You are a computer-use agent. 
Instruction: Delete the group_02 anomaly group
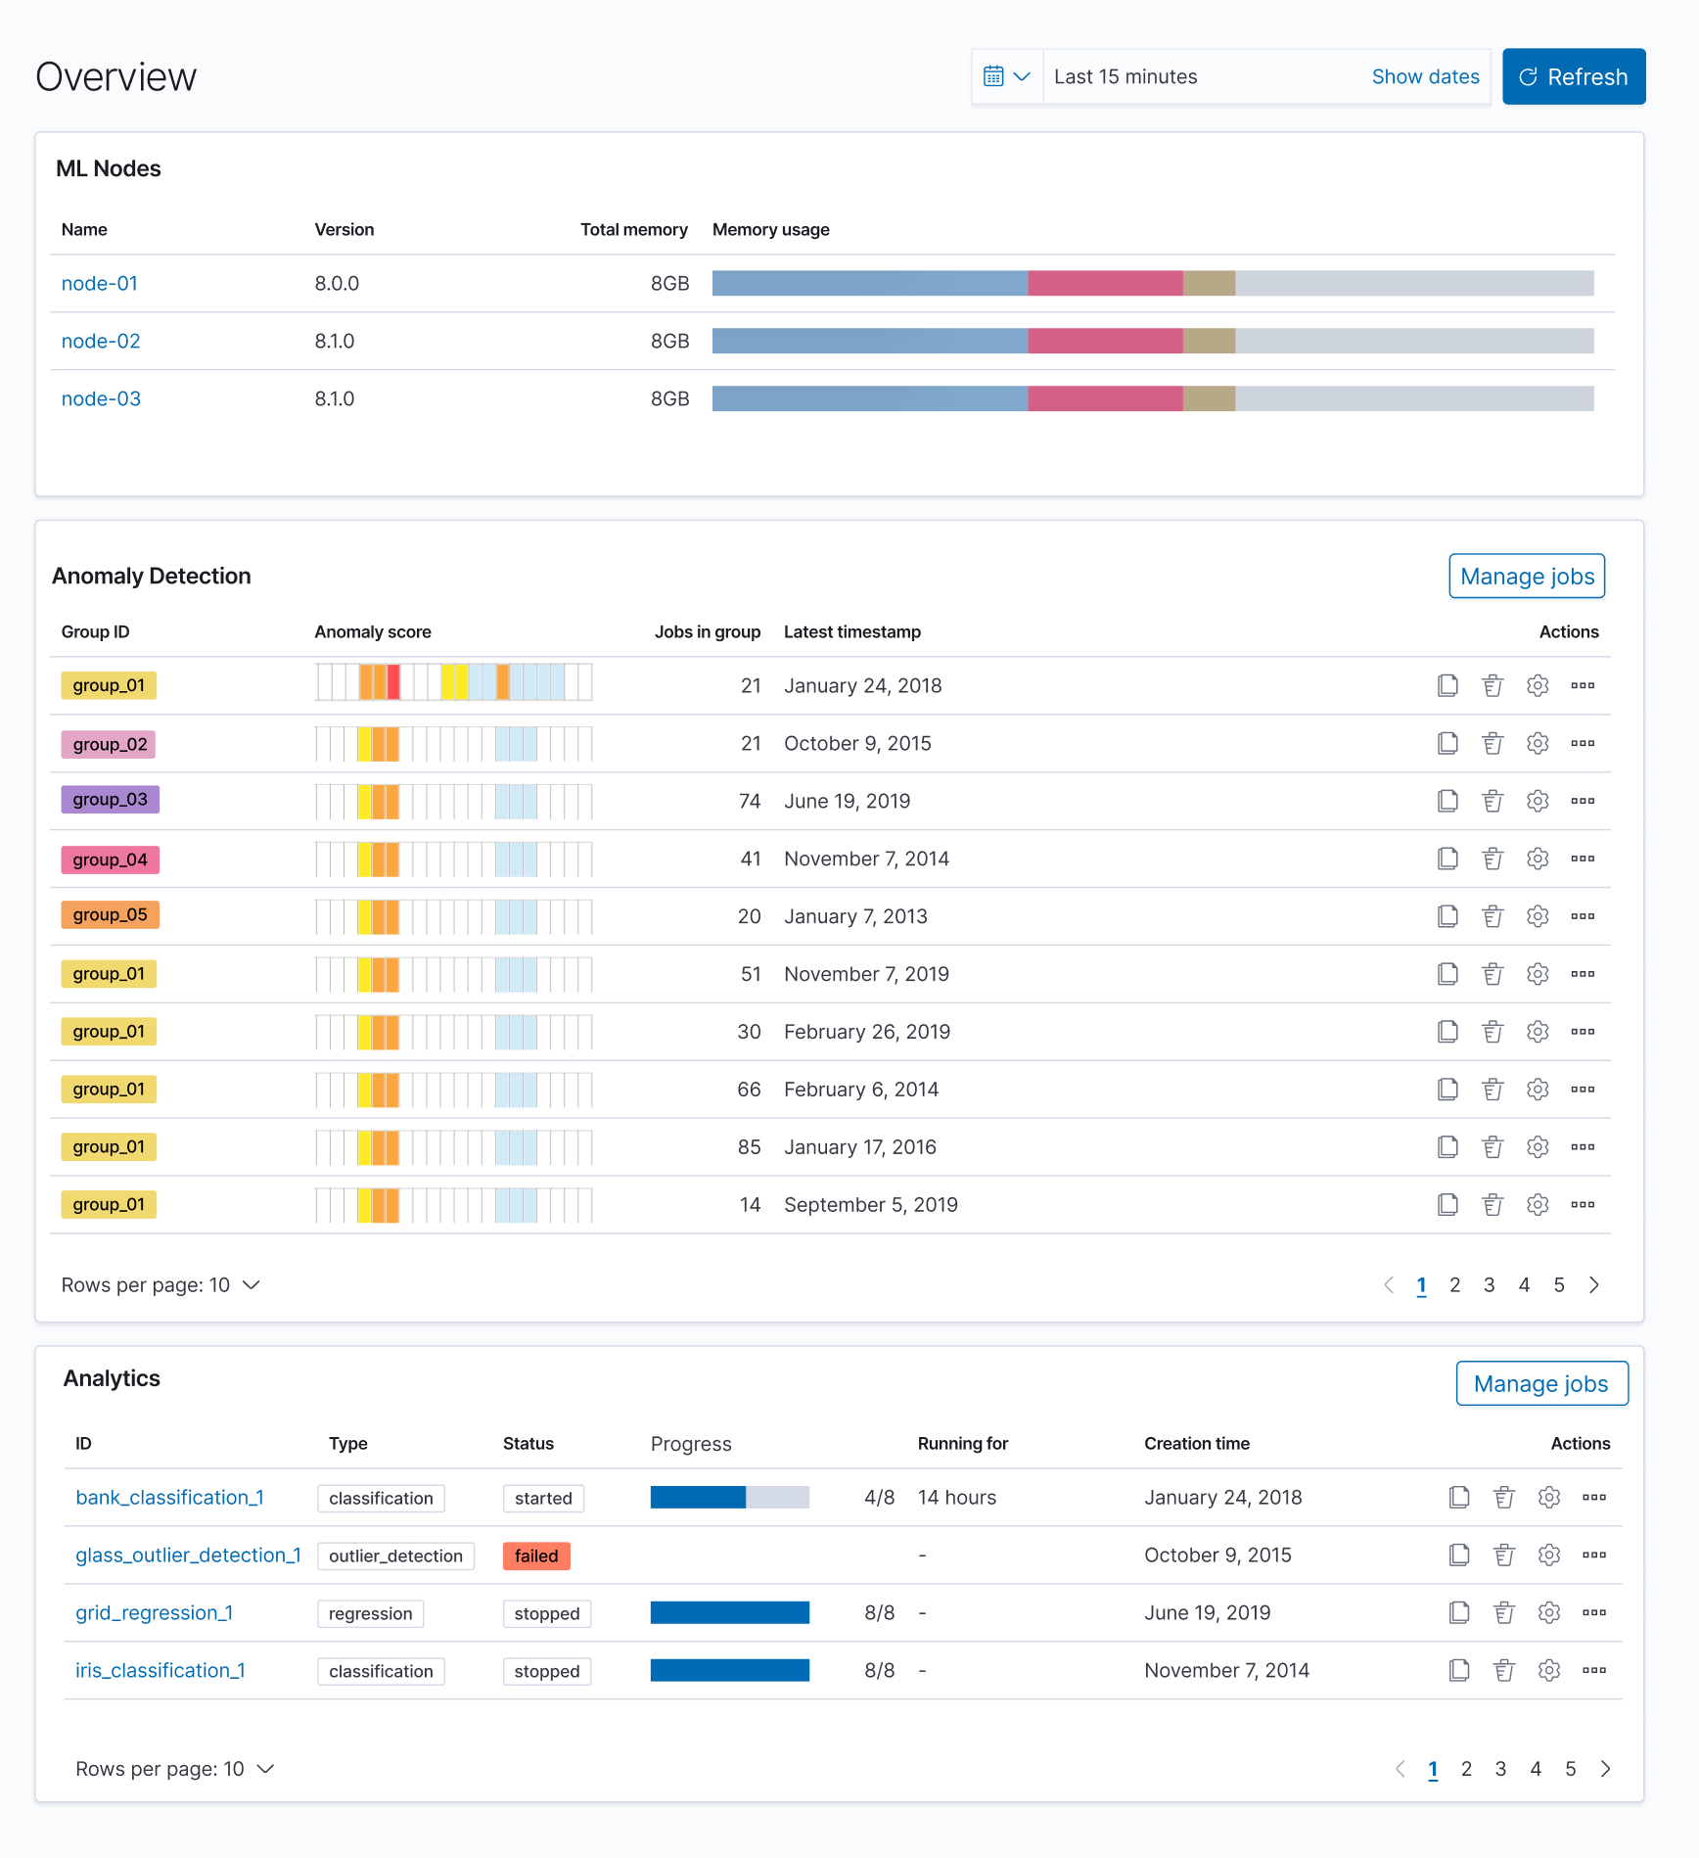point(1492,743)
